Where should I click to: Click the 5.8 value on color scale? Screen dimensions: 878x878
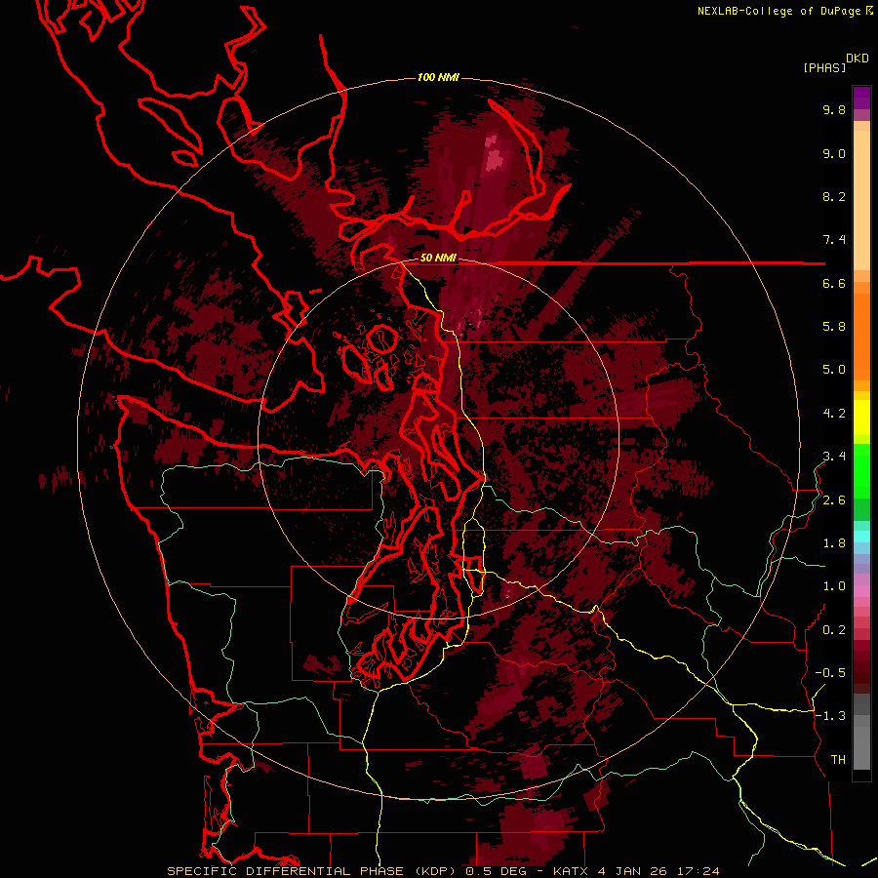834,327
